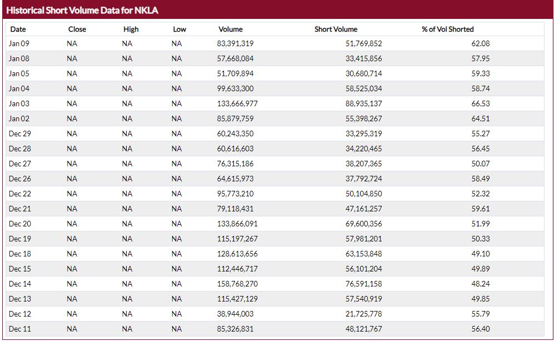This screenshot has width=554, height=341.
Task: Select the Dec 13 date cell
Action: (20, 299)
